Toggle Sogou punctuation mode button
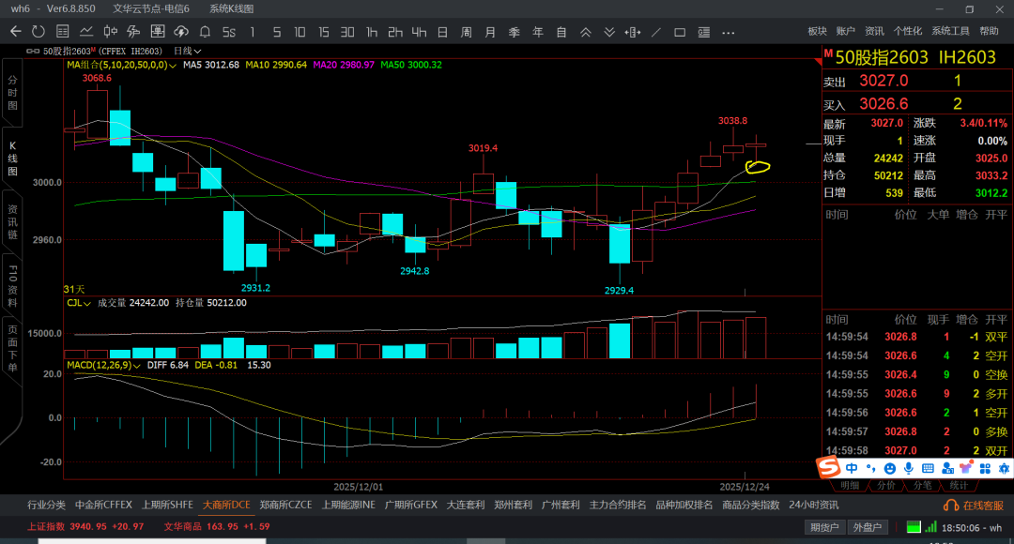Image resolution: width=1014 pixels, height=544 pixels. pos(871,468)
